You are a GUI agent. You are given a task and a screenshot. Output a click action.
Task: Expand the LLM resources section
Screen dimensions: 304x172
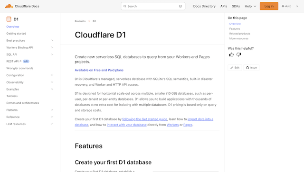click(52, 124)
